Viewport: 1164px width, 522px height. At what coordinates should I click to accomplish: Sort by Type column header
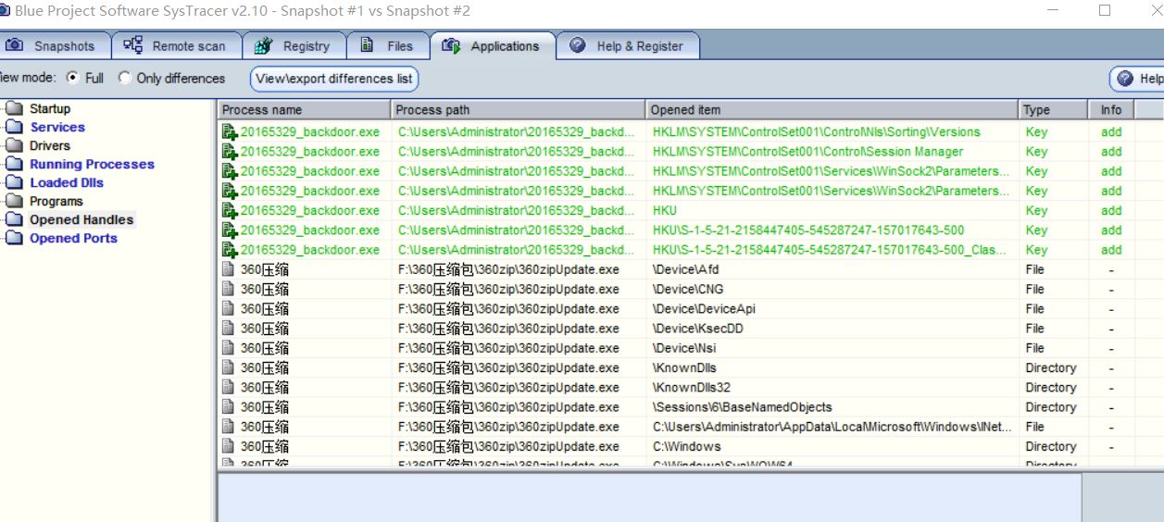[1054, 110]
